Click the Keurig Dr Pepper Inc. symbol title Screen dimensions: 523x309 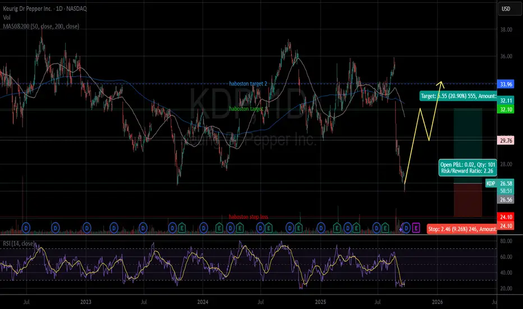(x=45, y=8)
